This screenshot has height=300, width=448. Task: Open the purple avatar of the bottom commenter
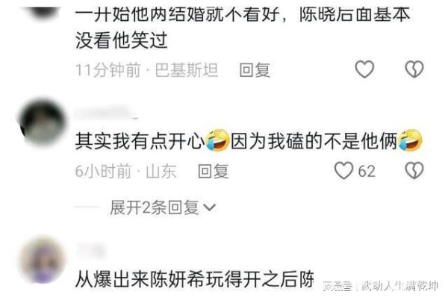click(x=41, y=260)
